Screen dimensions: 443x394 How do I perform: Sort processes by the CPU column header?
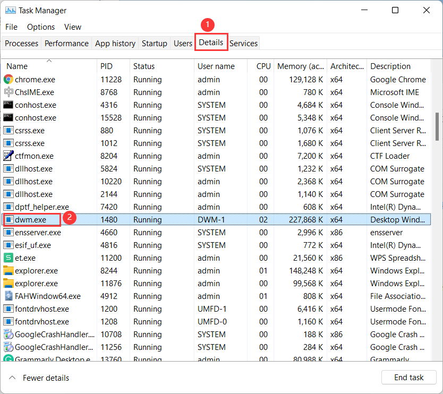[x=263, y=66]
